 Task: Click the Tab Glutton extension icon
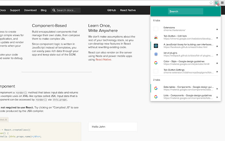click(217, 3)
